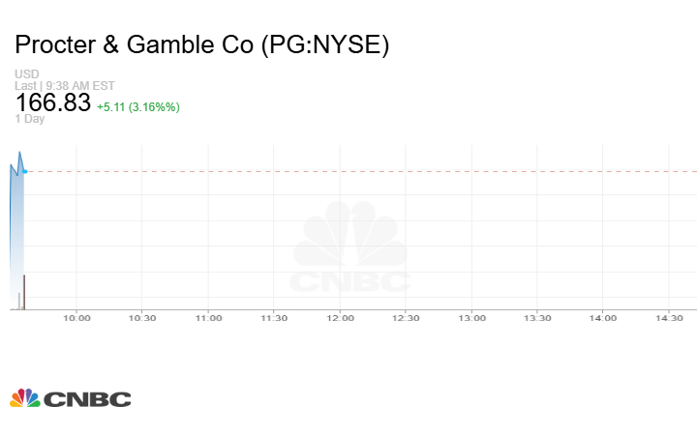Click the 14:30 time axis label
Image resolution: width=697 pixels, height=435 pixels.
coord(669,318)
